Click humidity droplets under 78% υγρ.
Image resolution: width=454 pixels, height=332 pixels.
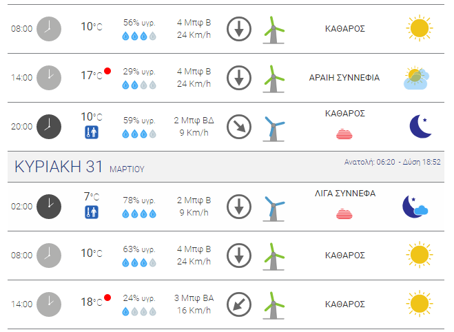click(139, 214)
